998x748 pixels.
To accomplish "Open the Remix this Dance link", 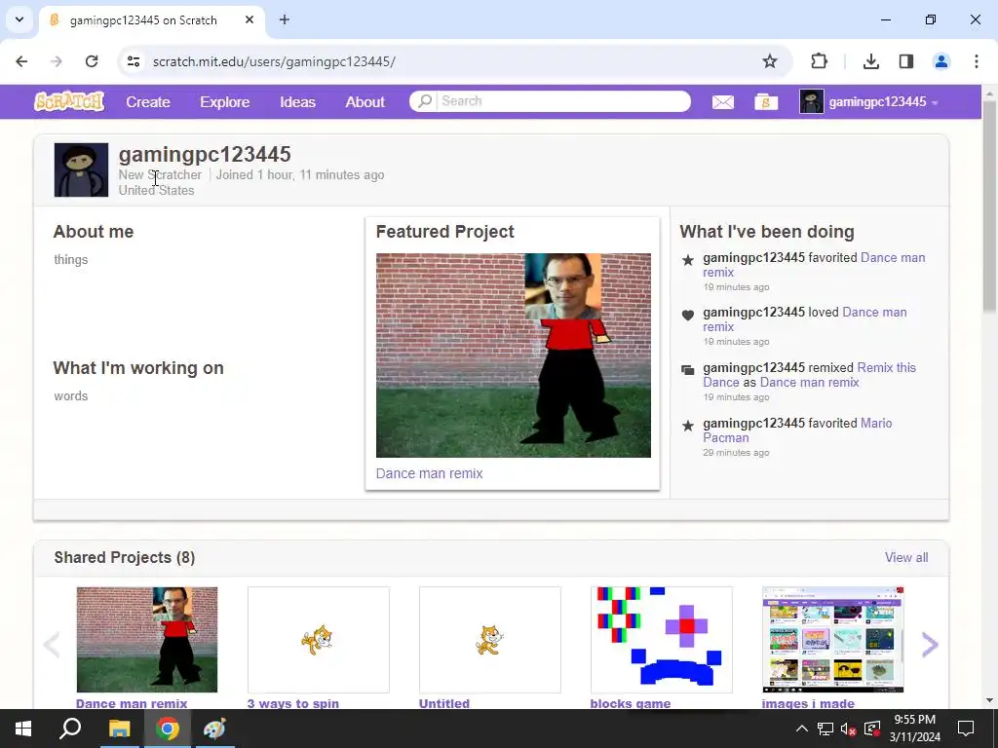I will [810, 375].
